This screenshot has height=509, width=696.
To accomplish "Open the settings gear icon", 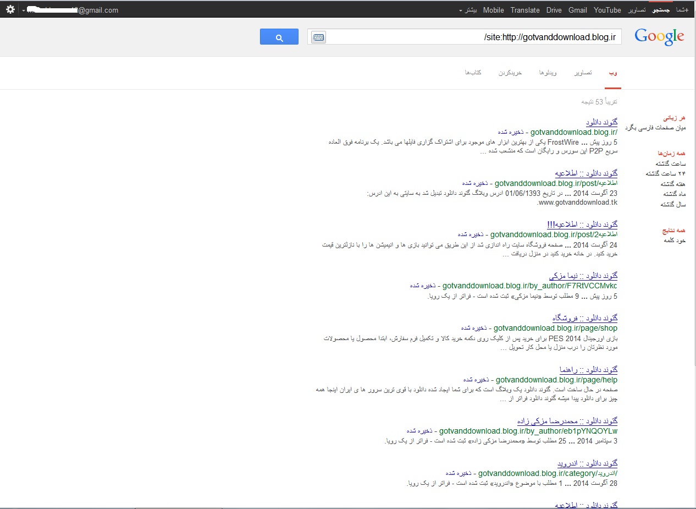I will point(10,9).
